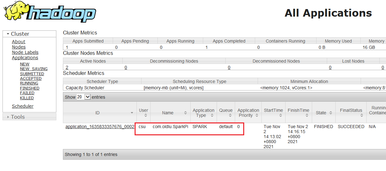This screenshot has height=171, width=386.
Task: Click the Hadoop elephant logo
Action: 49,12
